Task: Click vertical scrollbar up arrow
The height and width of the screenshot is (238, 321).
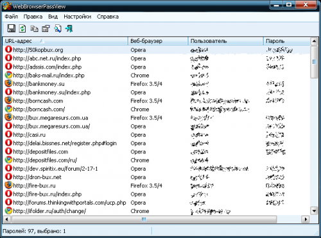Action: (314, 41)
